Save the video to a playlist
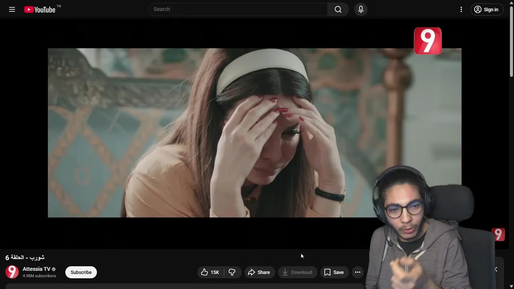The image size is (514, 289). click(334, 272)
